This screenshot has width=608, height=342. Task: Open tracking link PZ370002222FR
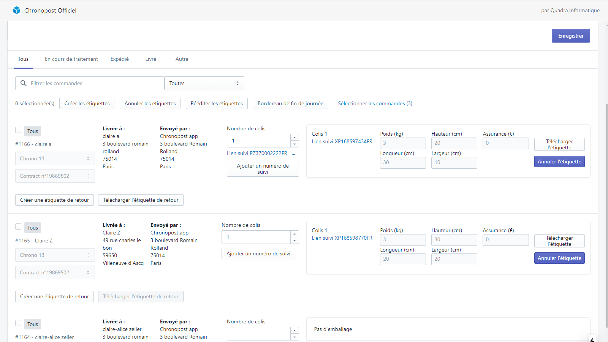tap(257, 153)
